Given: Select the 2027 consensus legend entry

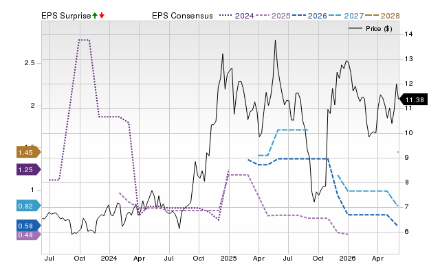Looking at the screenshot, I should click(x=346, y=16).
